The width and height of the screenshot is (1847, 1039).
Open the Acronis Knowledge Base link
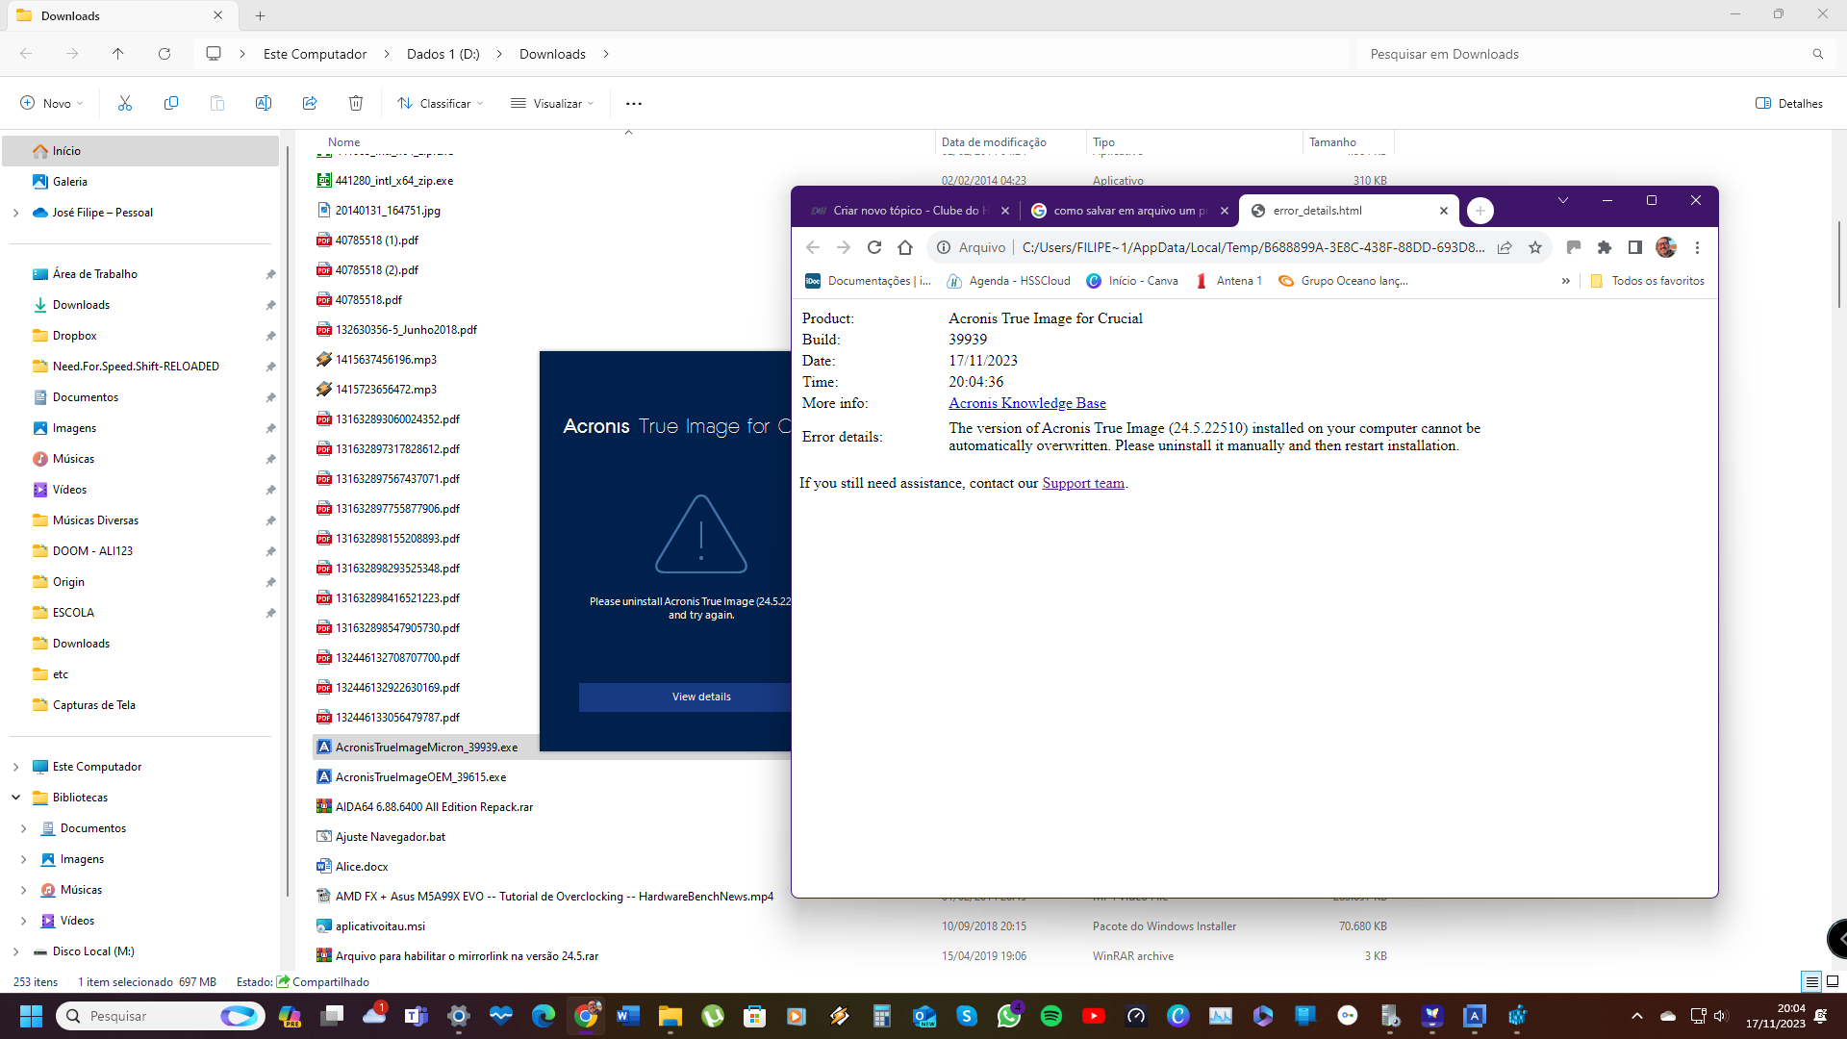pos(1026,403)
